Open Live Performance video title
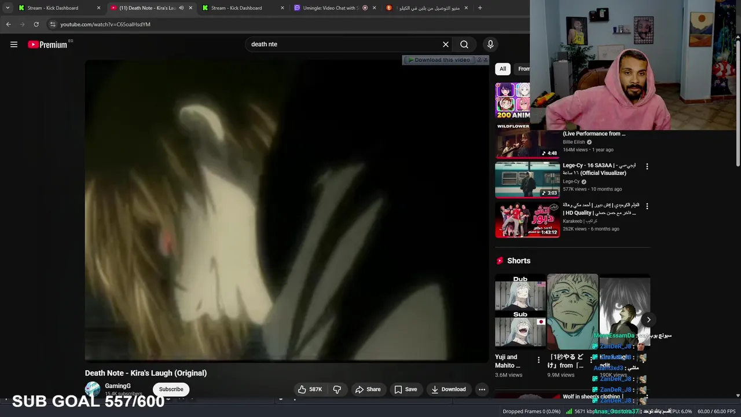The image size is (741, 417). pyautogui.click(x=594, y=134)
